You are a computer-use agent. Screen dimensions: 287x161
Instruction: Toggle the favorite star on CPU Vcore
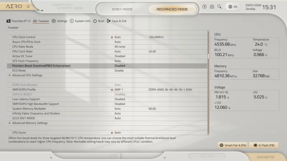pyautogui.click(x=112, y=132)
